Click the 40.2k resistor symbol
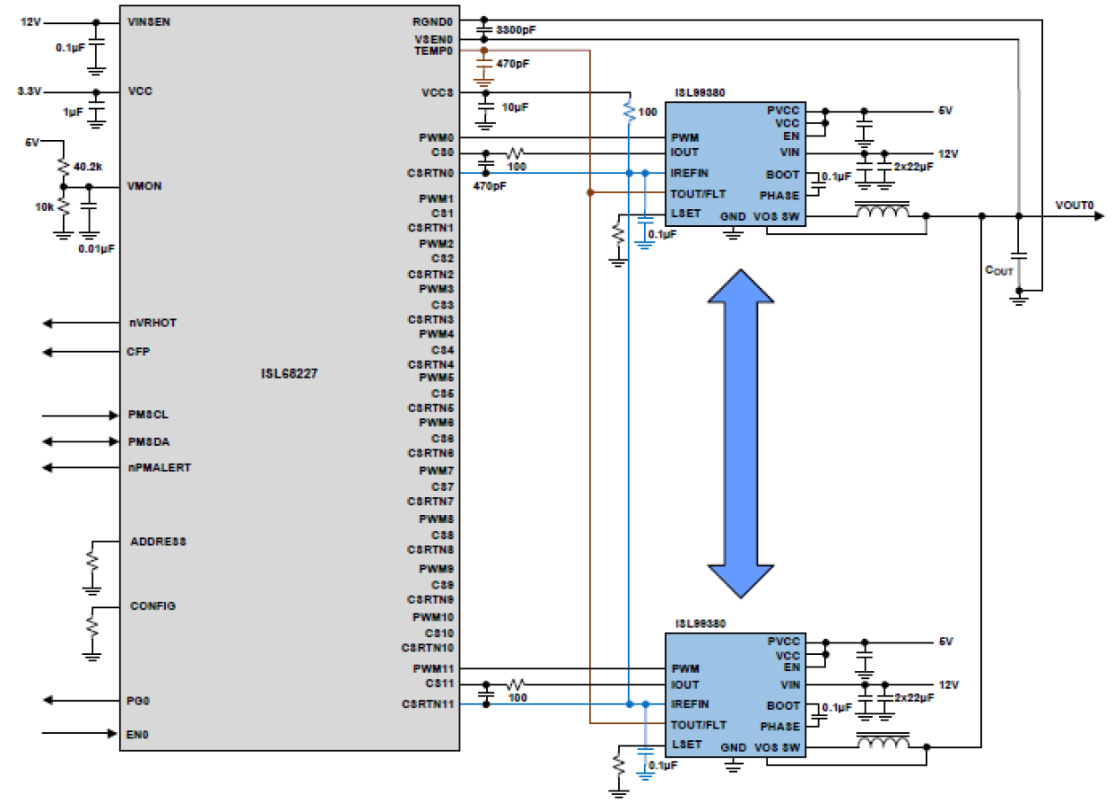The image size is (1114, 803). click(x=62, y=164)
